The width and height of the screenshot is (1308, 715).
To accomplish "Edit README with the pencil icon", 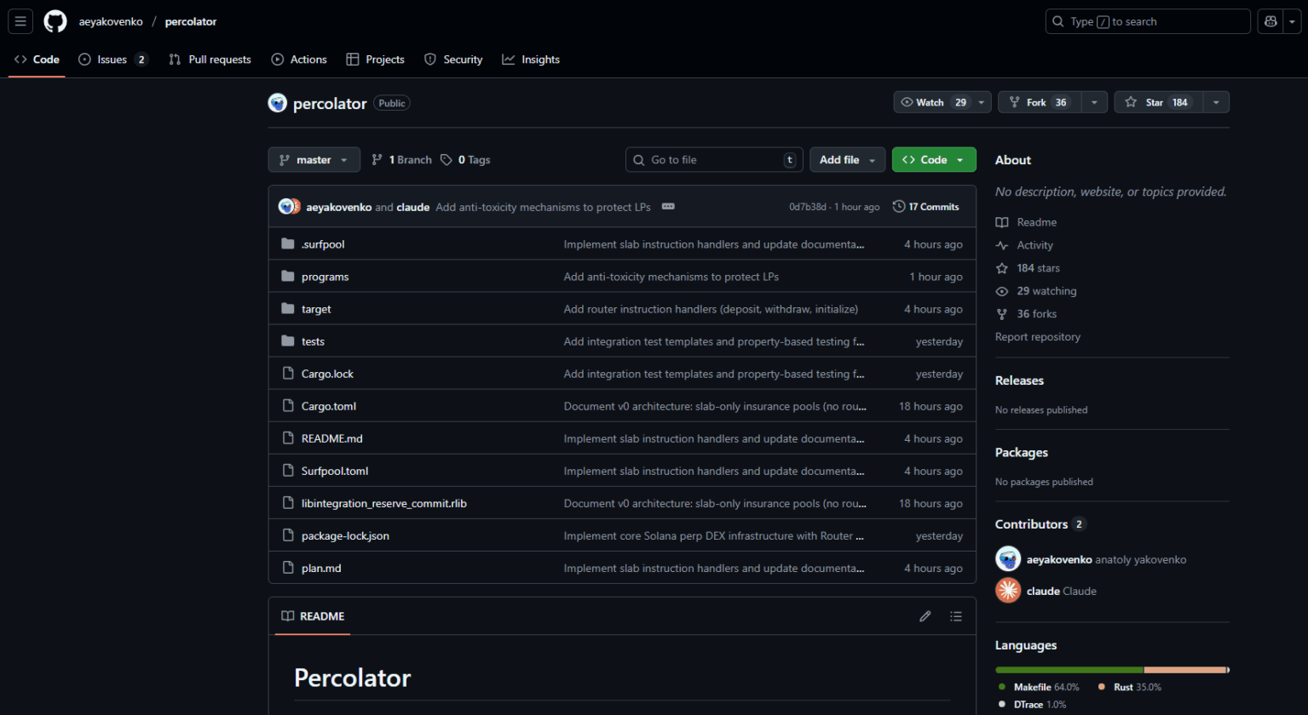I will pos(925,616).
